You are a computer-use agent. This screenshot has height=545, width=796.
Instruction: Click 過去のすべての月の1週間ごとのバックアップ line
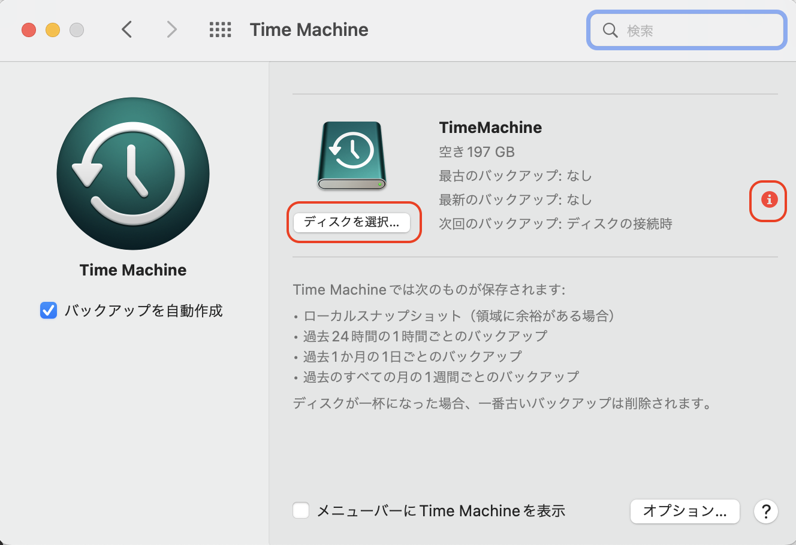[x=436, y=377]
